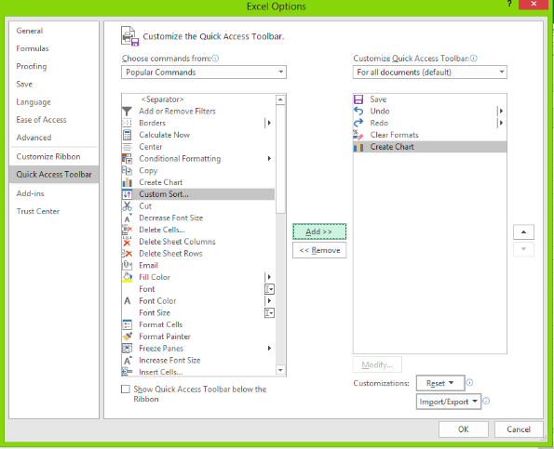Expand the Reset customizations dropdown
The width and height of the screenshot is (554, 449).
click(x=440, y=383)
